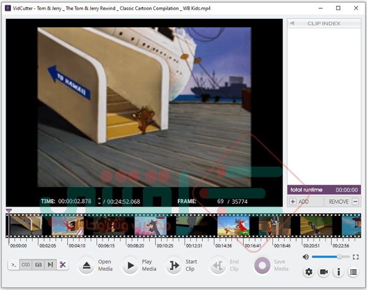
Task: Maximize the VidCutter window
Action: (338, 8)
